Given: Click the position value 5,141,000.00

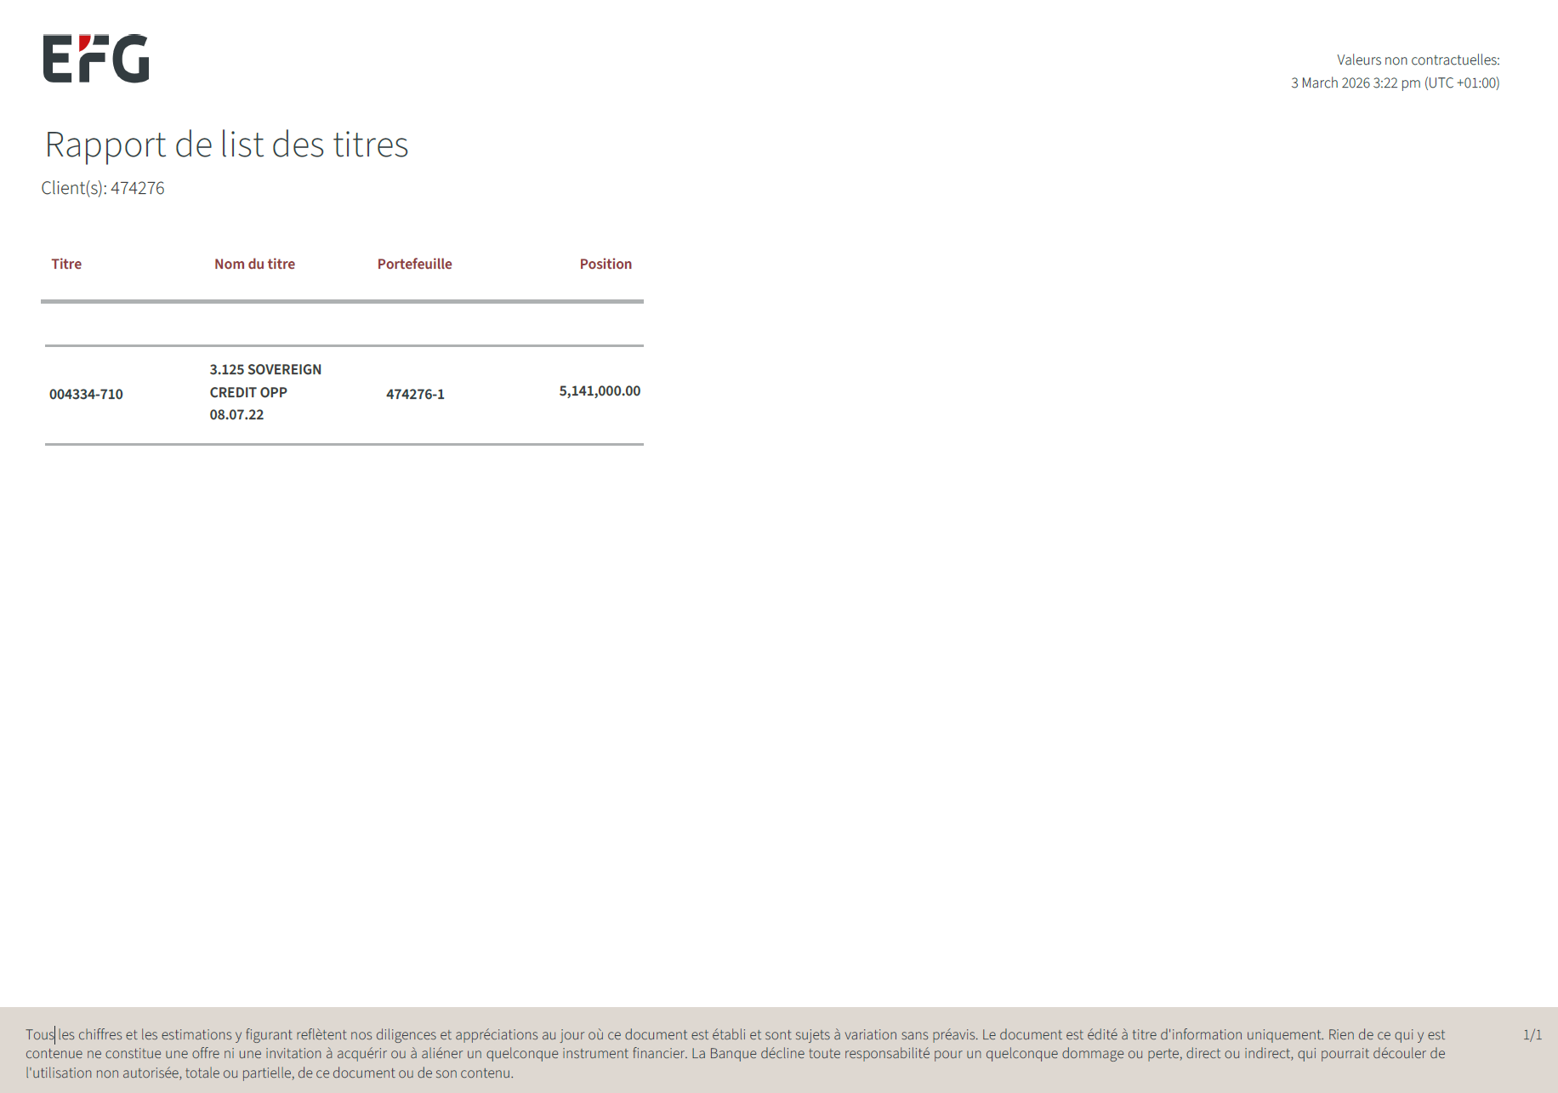Looking at the screenshot, I should coord(600,391).
